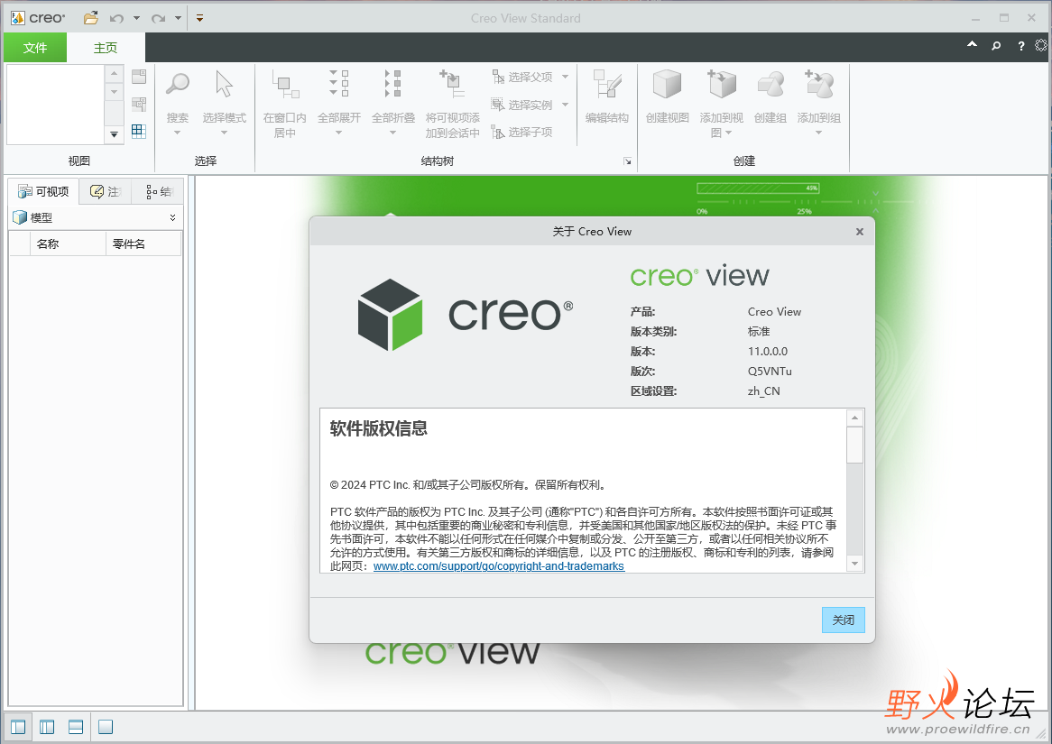Open the Redo history dropdown arrow
Image resolution: width=1052 pixels, height=744 pixels.
pyautogui.click(x=178, y=18)
